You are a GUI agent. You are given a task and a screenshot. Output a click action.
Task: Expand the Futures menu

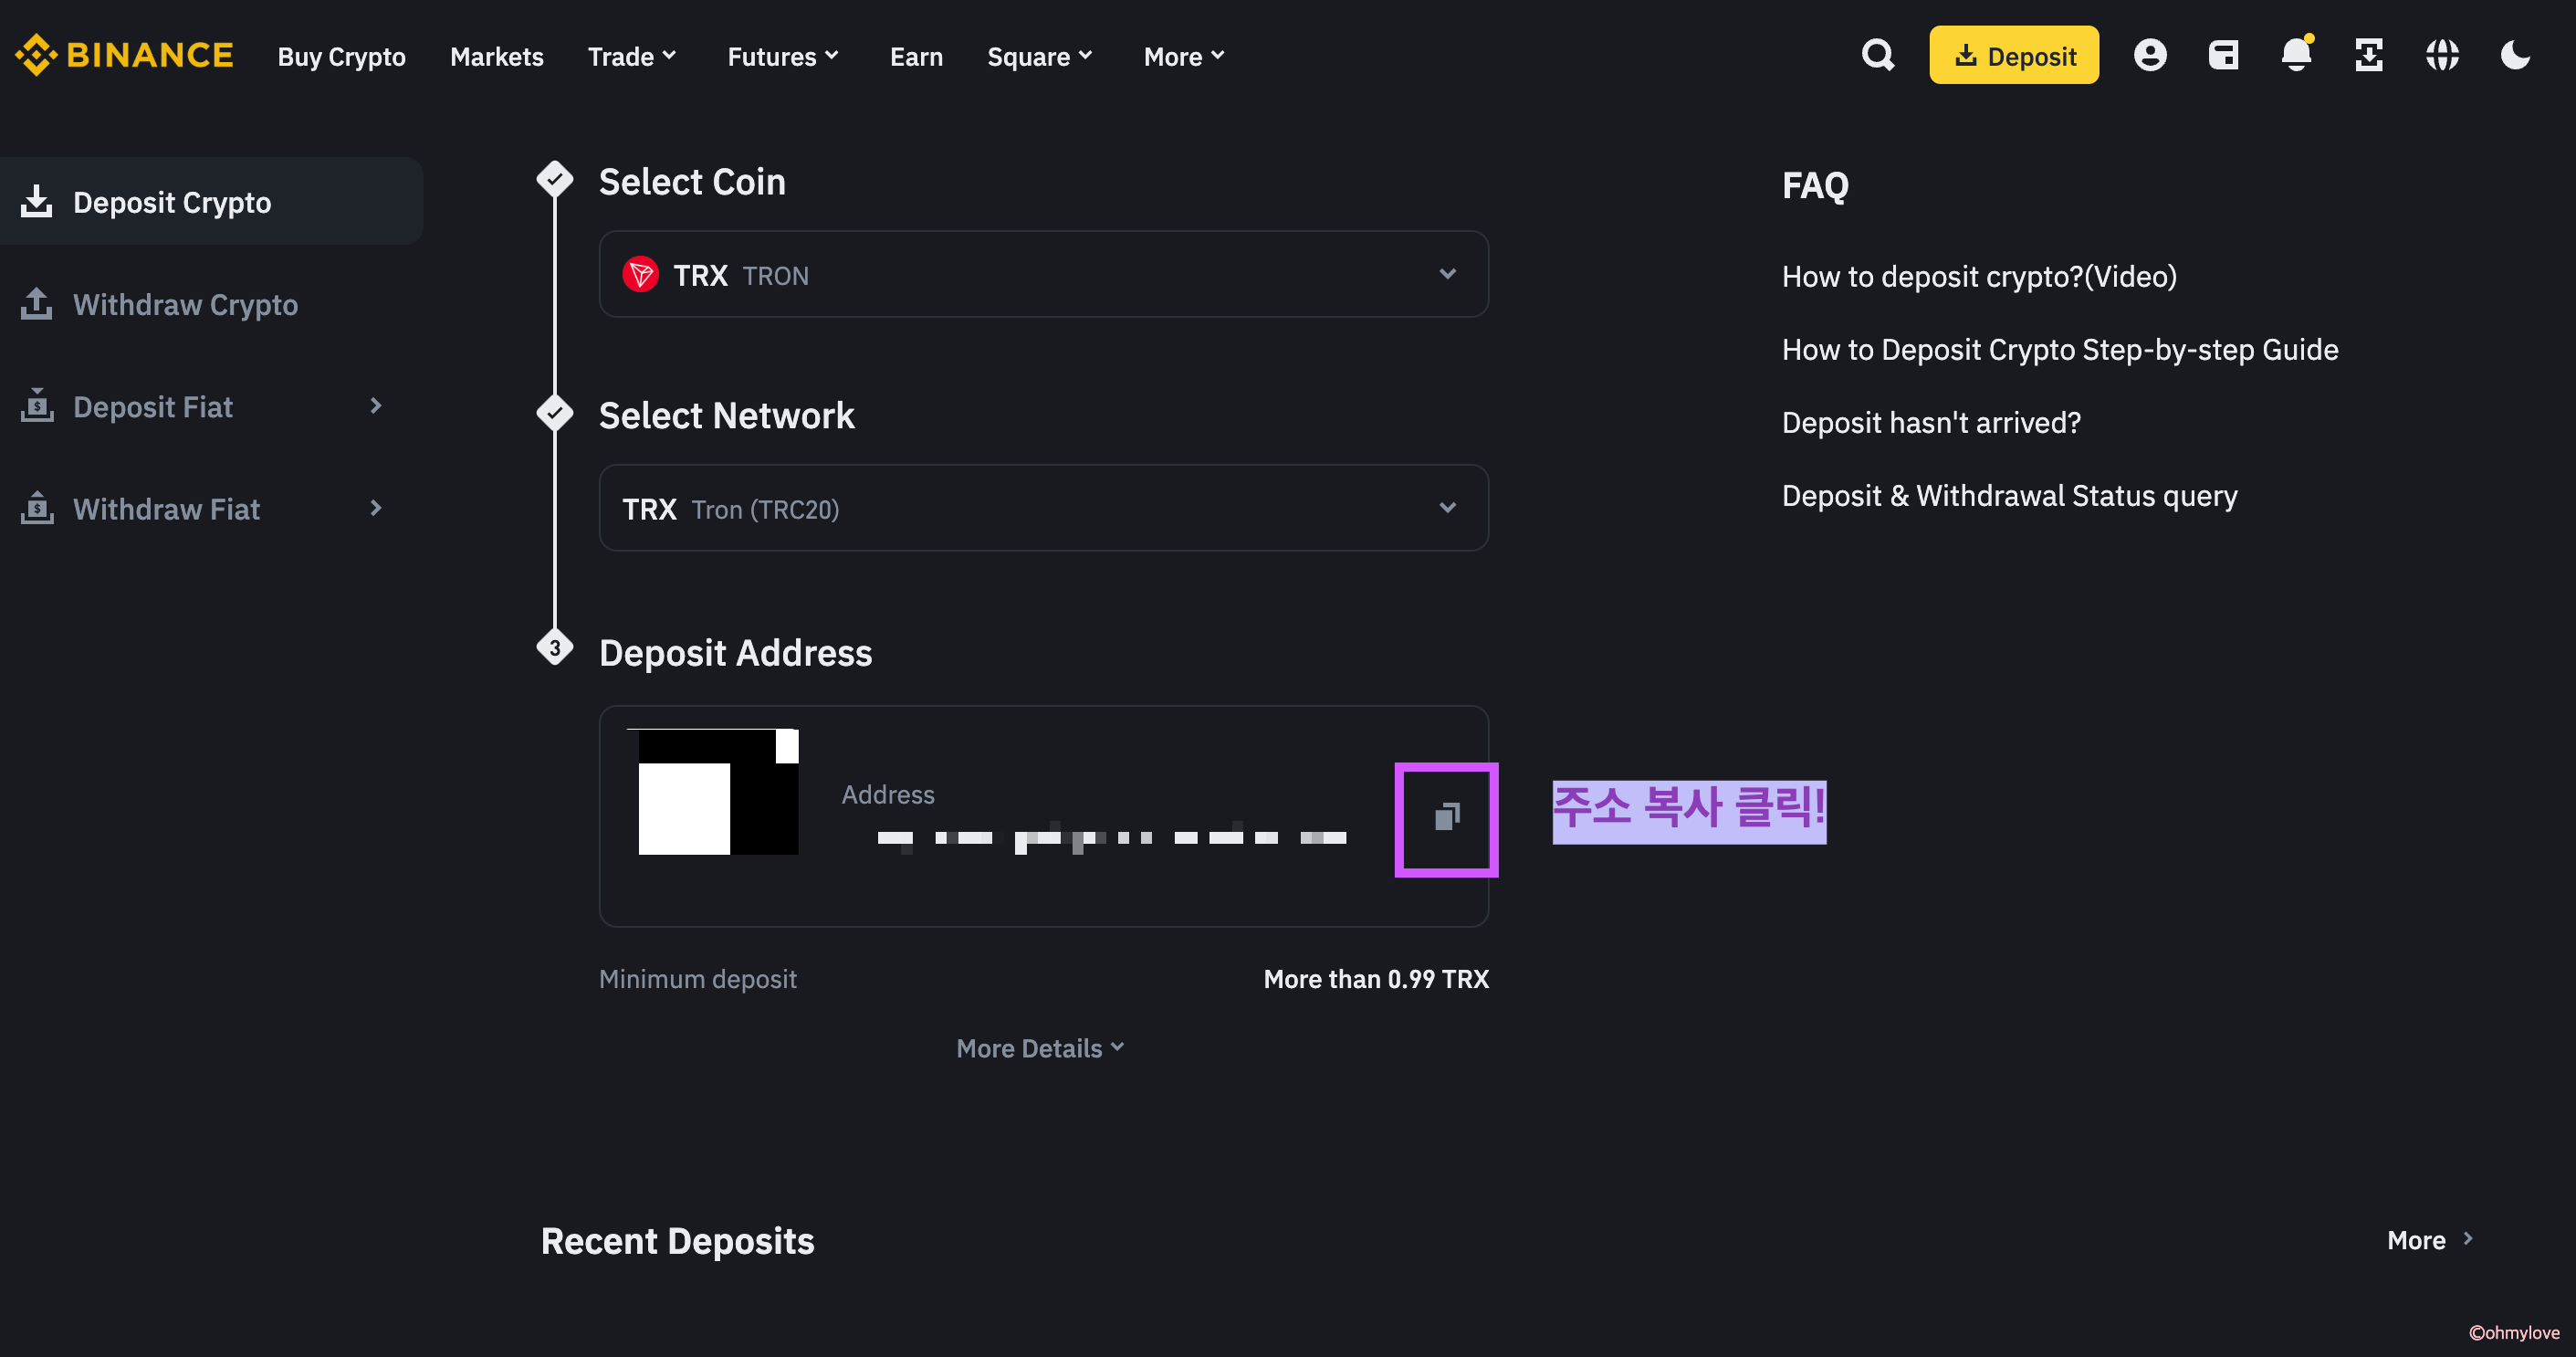783,56
